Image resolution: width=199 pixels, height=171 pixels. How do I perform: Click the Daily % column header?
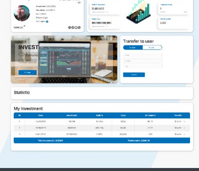click(99, 115)
